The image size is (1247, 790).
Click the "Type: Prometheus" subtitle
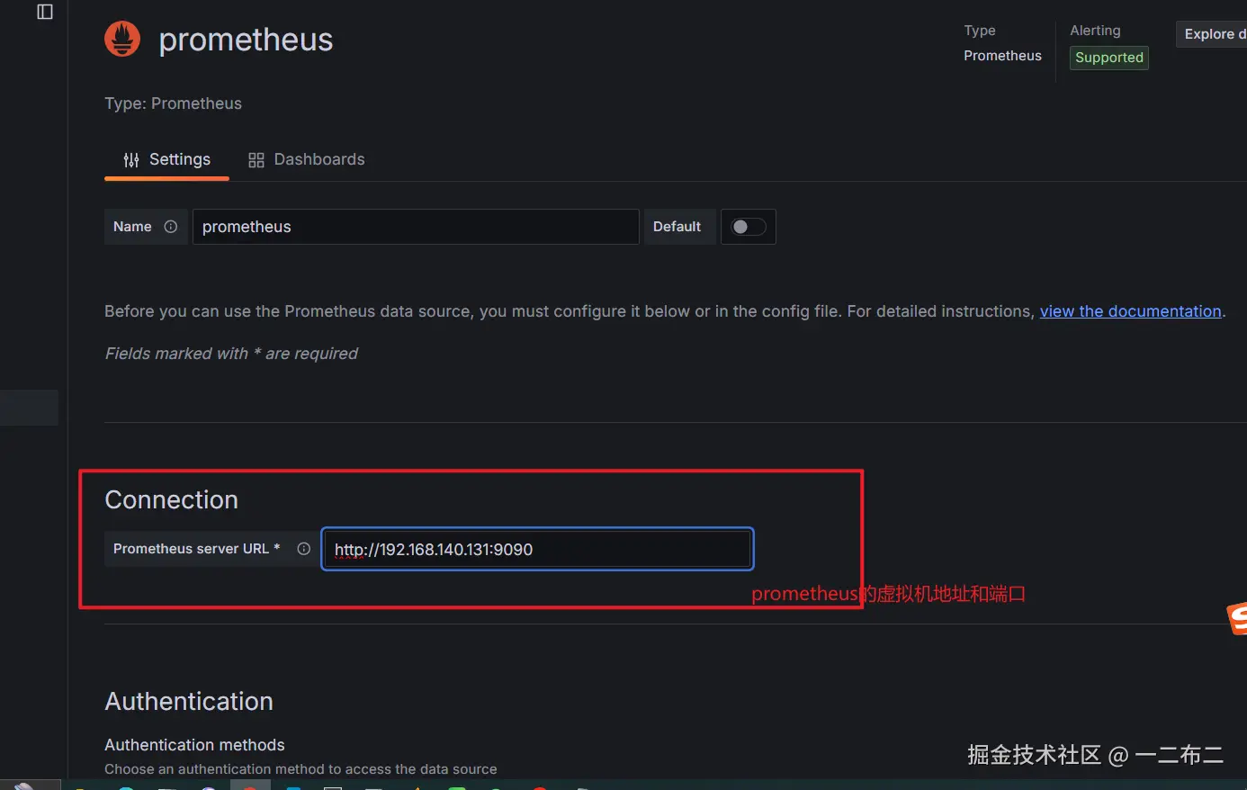pyautogui.click(x=173, y=103)
